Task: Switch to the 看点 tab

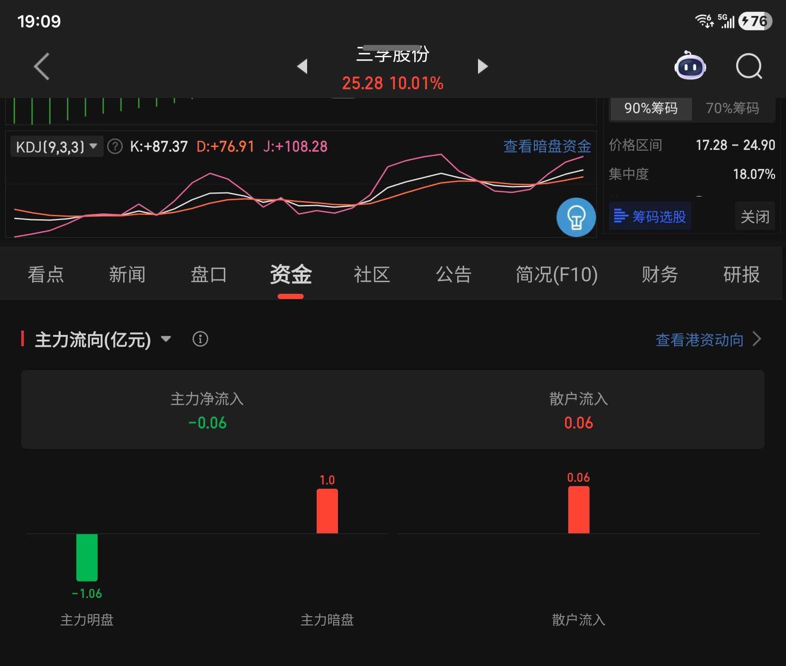Action: coord(46,274)
